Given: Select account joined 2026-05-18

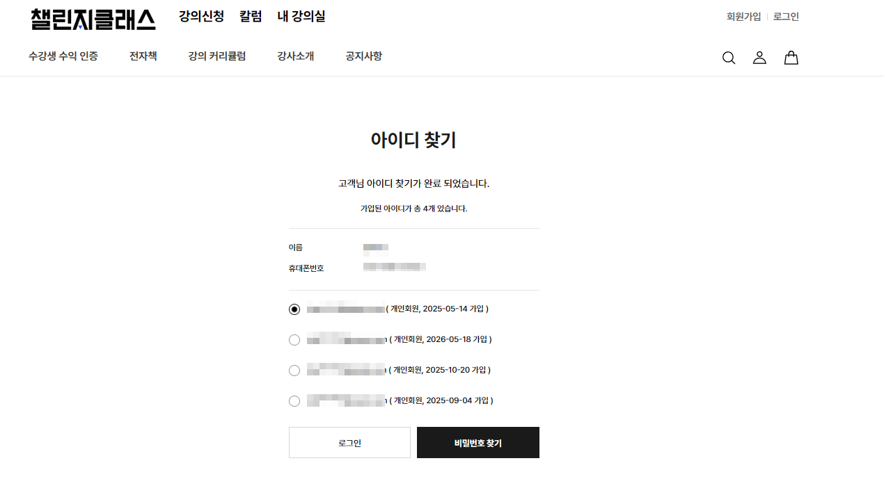Looking at the screenshot, I should tap(294, 340).
